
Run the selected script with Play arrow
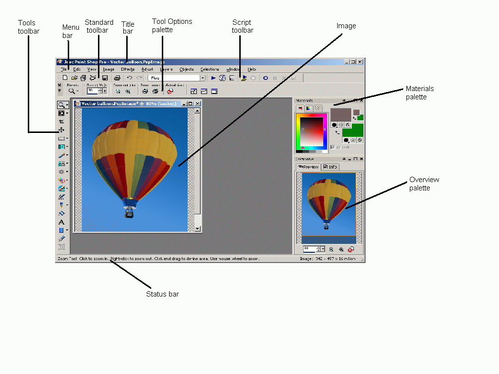(213, 78)
